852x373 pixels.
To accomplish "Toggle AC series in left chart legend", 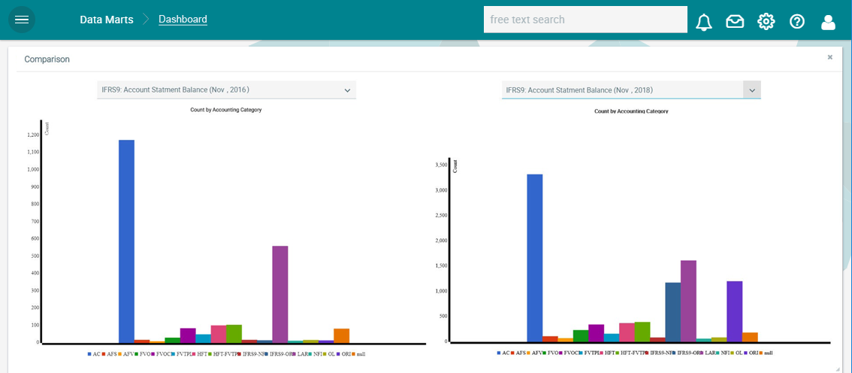I will pos(94,353).
